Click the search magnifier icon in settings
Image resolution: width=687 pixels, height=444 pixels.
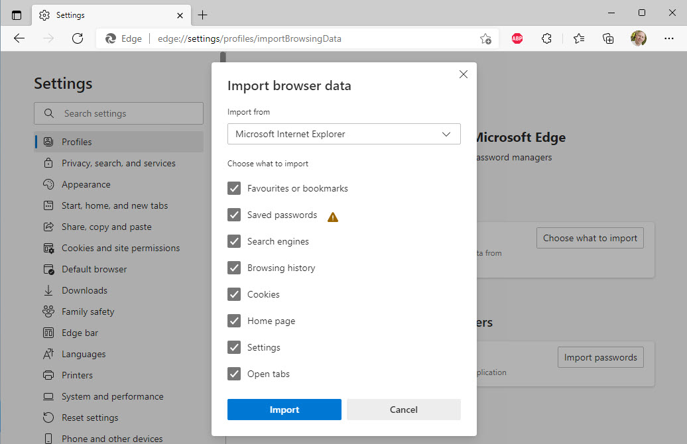[49, 113]
